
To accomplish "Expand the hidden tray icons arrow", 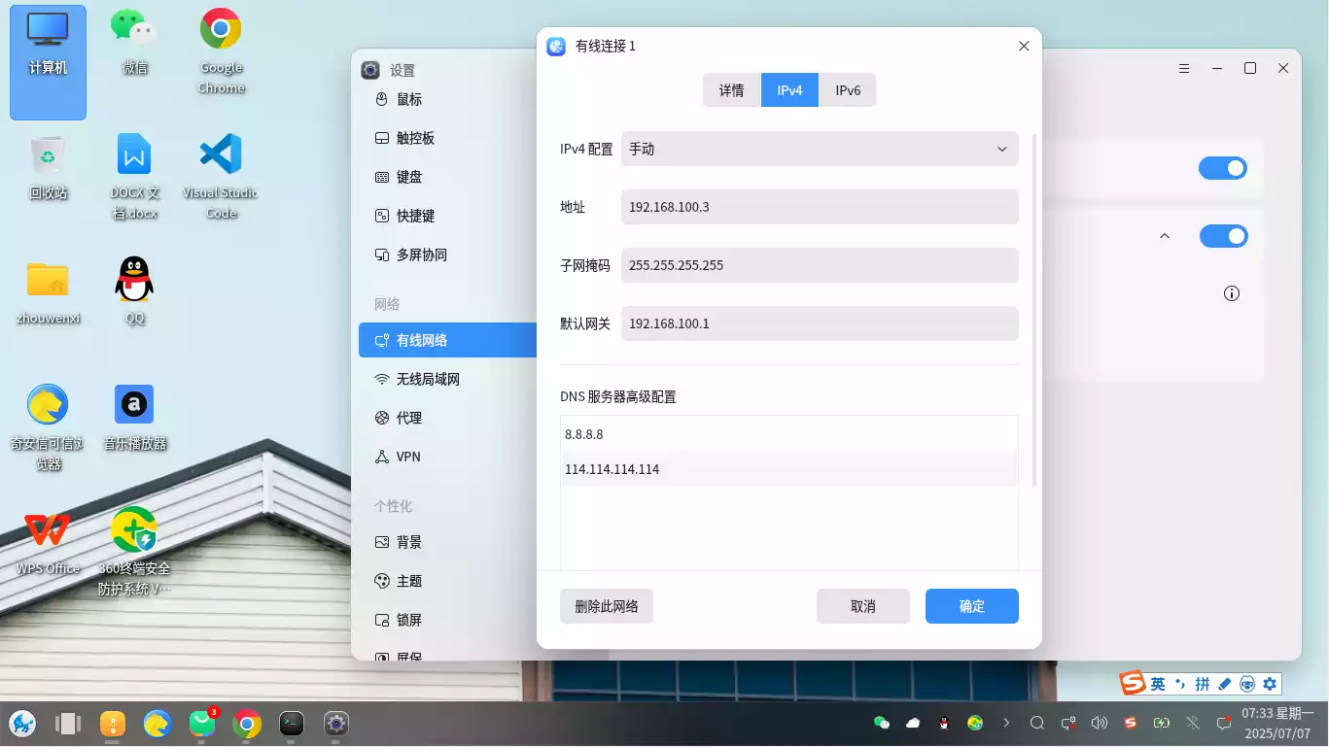I will (x=1006, y=723).
